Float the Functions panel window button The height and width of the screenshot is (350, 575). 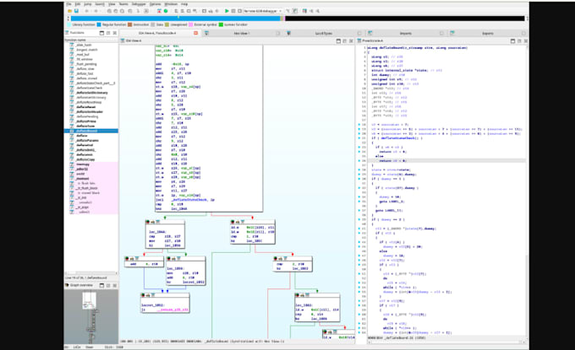pos(108,33)
